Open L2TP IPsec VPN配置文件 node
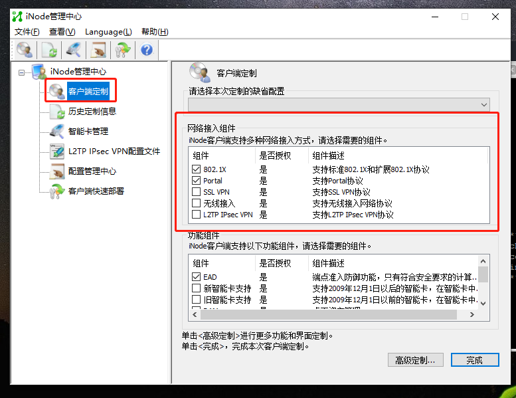 point(114,151)
